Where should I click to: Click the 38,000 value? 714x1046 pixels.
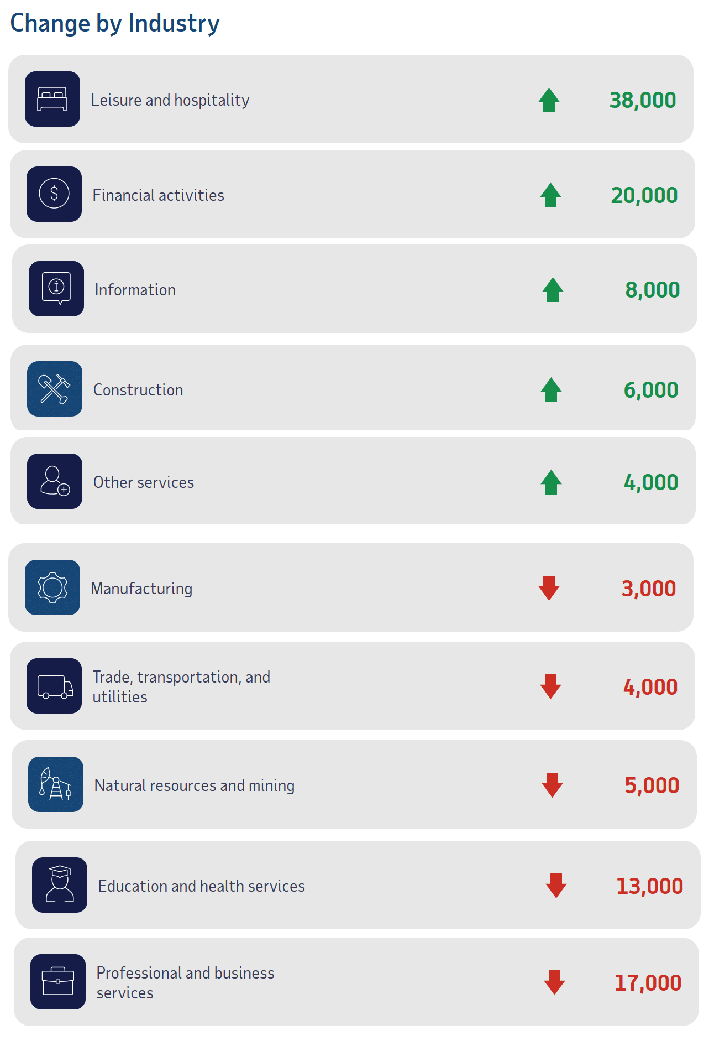pyautogui.click(x=643, y=100)
